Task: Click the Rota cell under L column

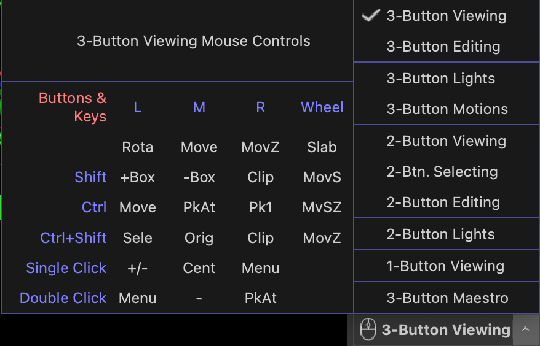Action: click(137, 147)
